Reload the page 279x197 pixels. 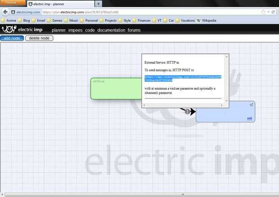273,12
